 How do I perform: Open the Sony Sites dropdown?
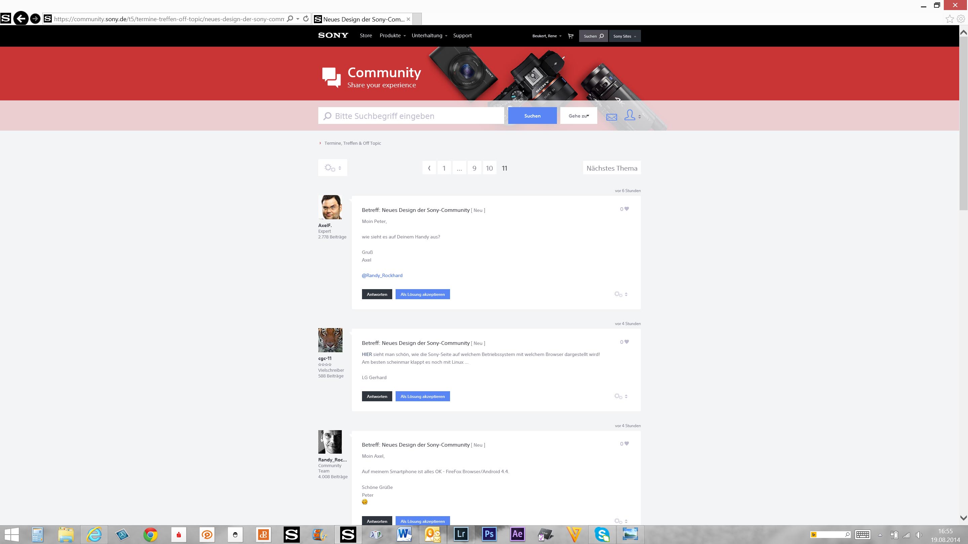[x=624, y=36]
